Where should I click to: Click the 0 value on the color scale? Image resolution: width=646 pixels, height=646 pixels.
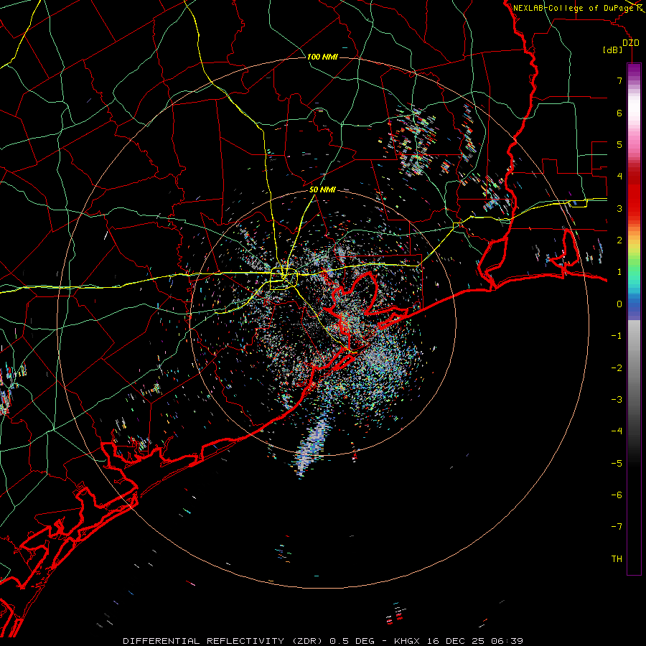pyautogui.click(x=619, y=304)
